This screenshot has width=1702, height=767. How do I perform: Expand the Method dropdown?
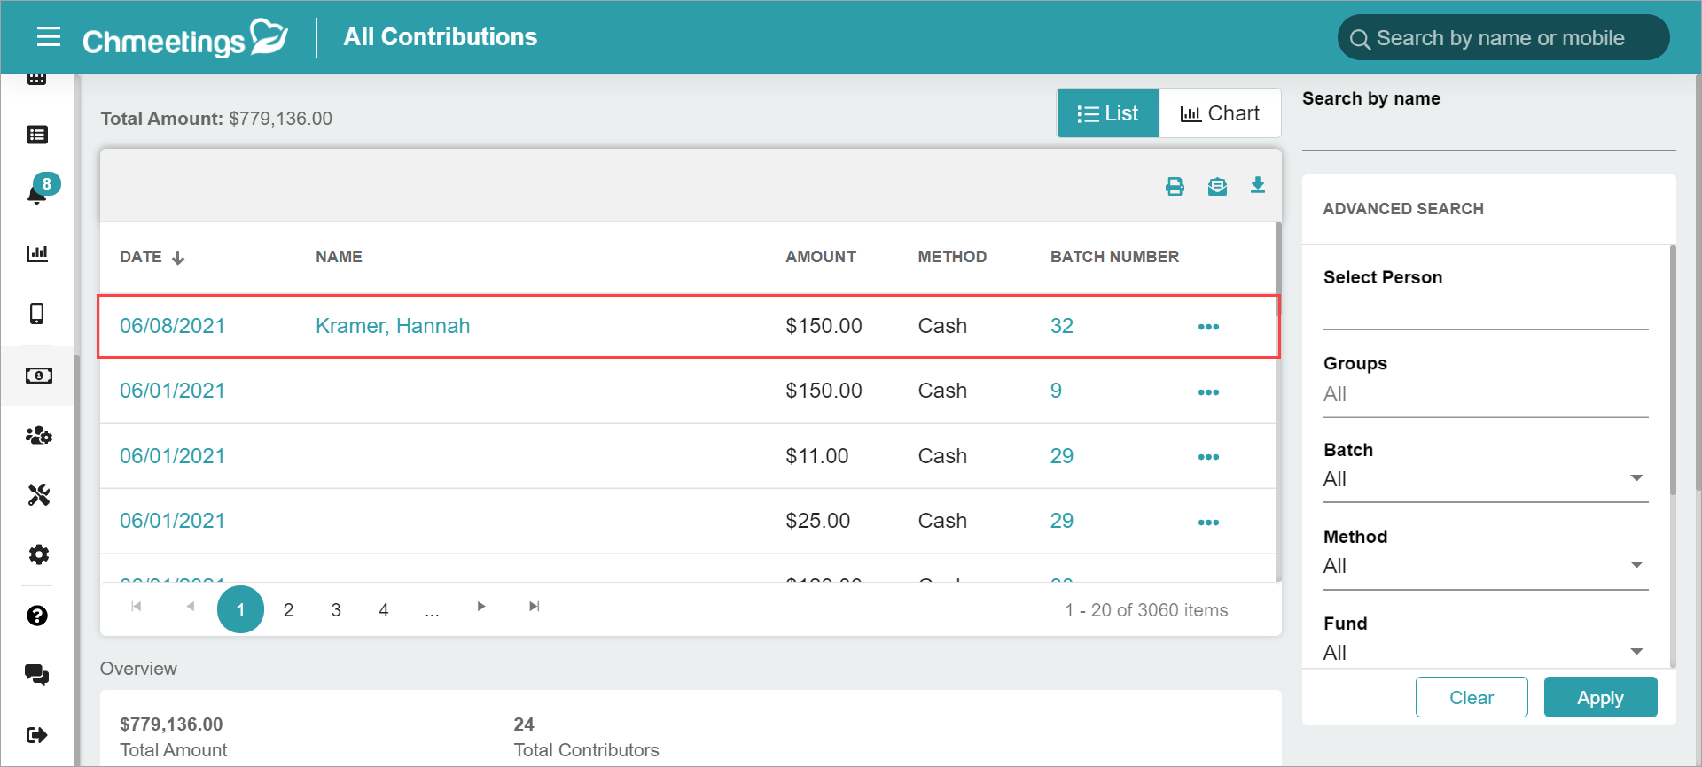coord(1486,566)
